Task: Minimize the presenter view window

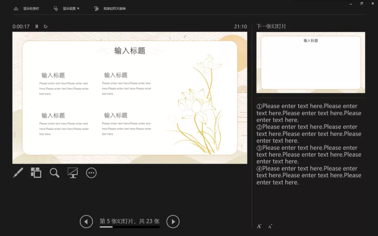Action: [351, 3]
